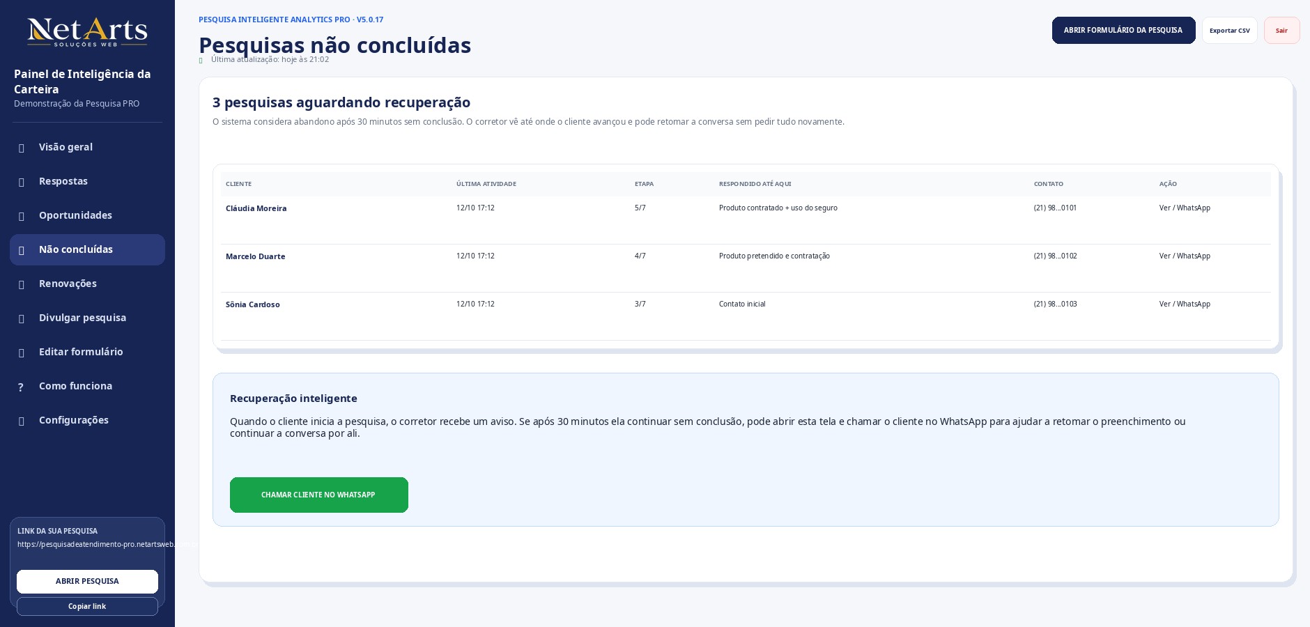This screenshot has width=1310, height=627.
Task: Select the Não concluídas menu item
Action: coord(87,249)
